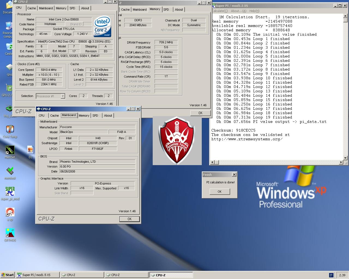Open the Help menu in Super PI
The height and width of the screenshot is (279, 349).
pyautogui.click(x=254, y=11)
